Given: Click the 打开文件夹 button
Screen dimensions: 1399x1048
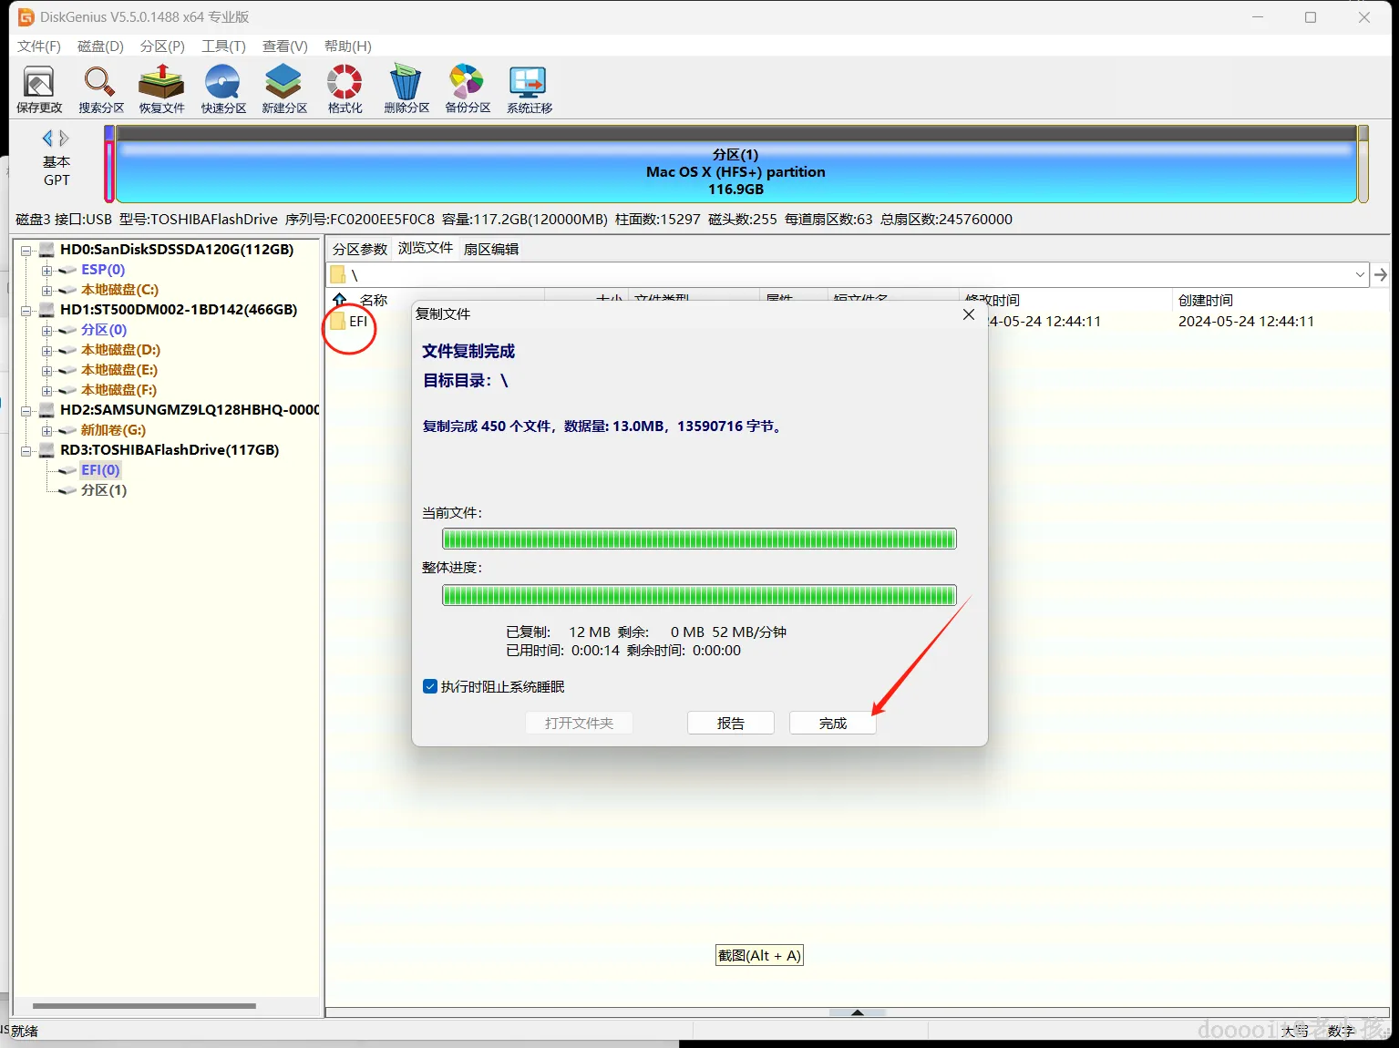Looking at the screenshot, I should coord(580,723).
